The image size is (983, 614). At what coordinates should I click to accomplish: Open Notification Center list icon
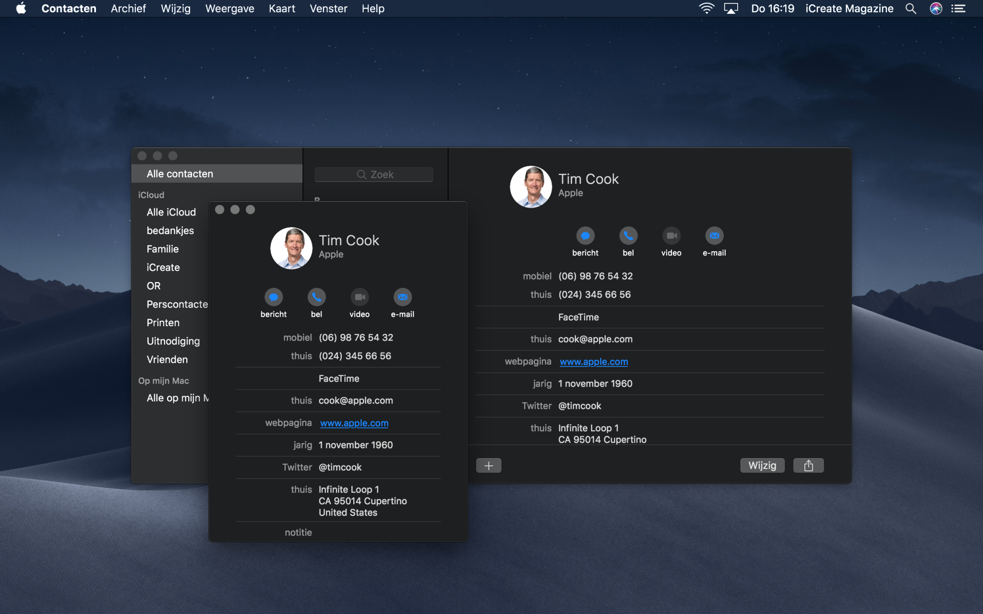[959, 9]
